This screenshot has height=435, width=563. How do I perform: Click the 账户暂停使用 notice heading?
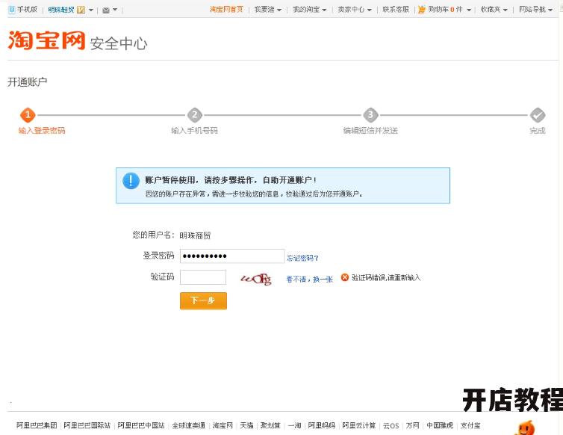coord(231,180)
